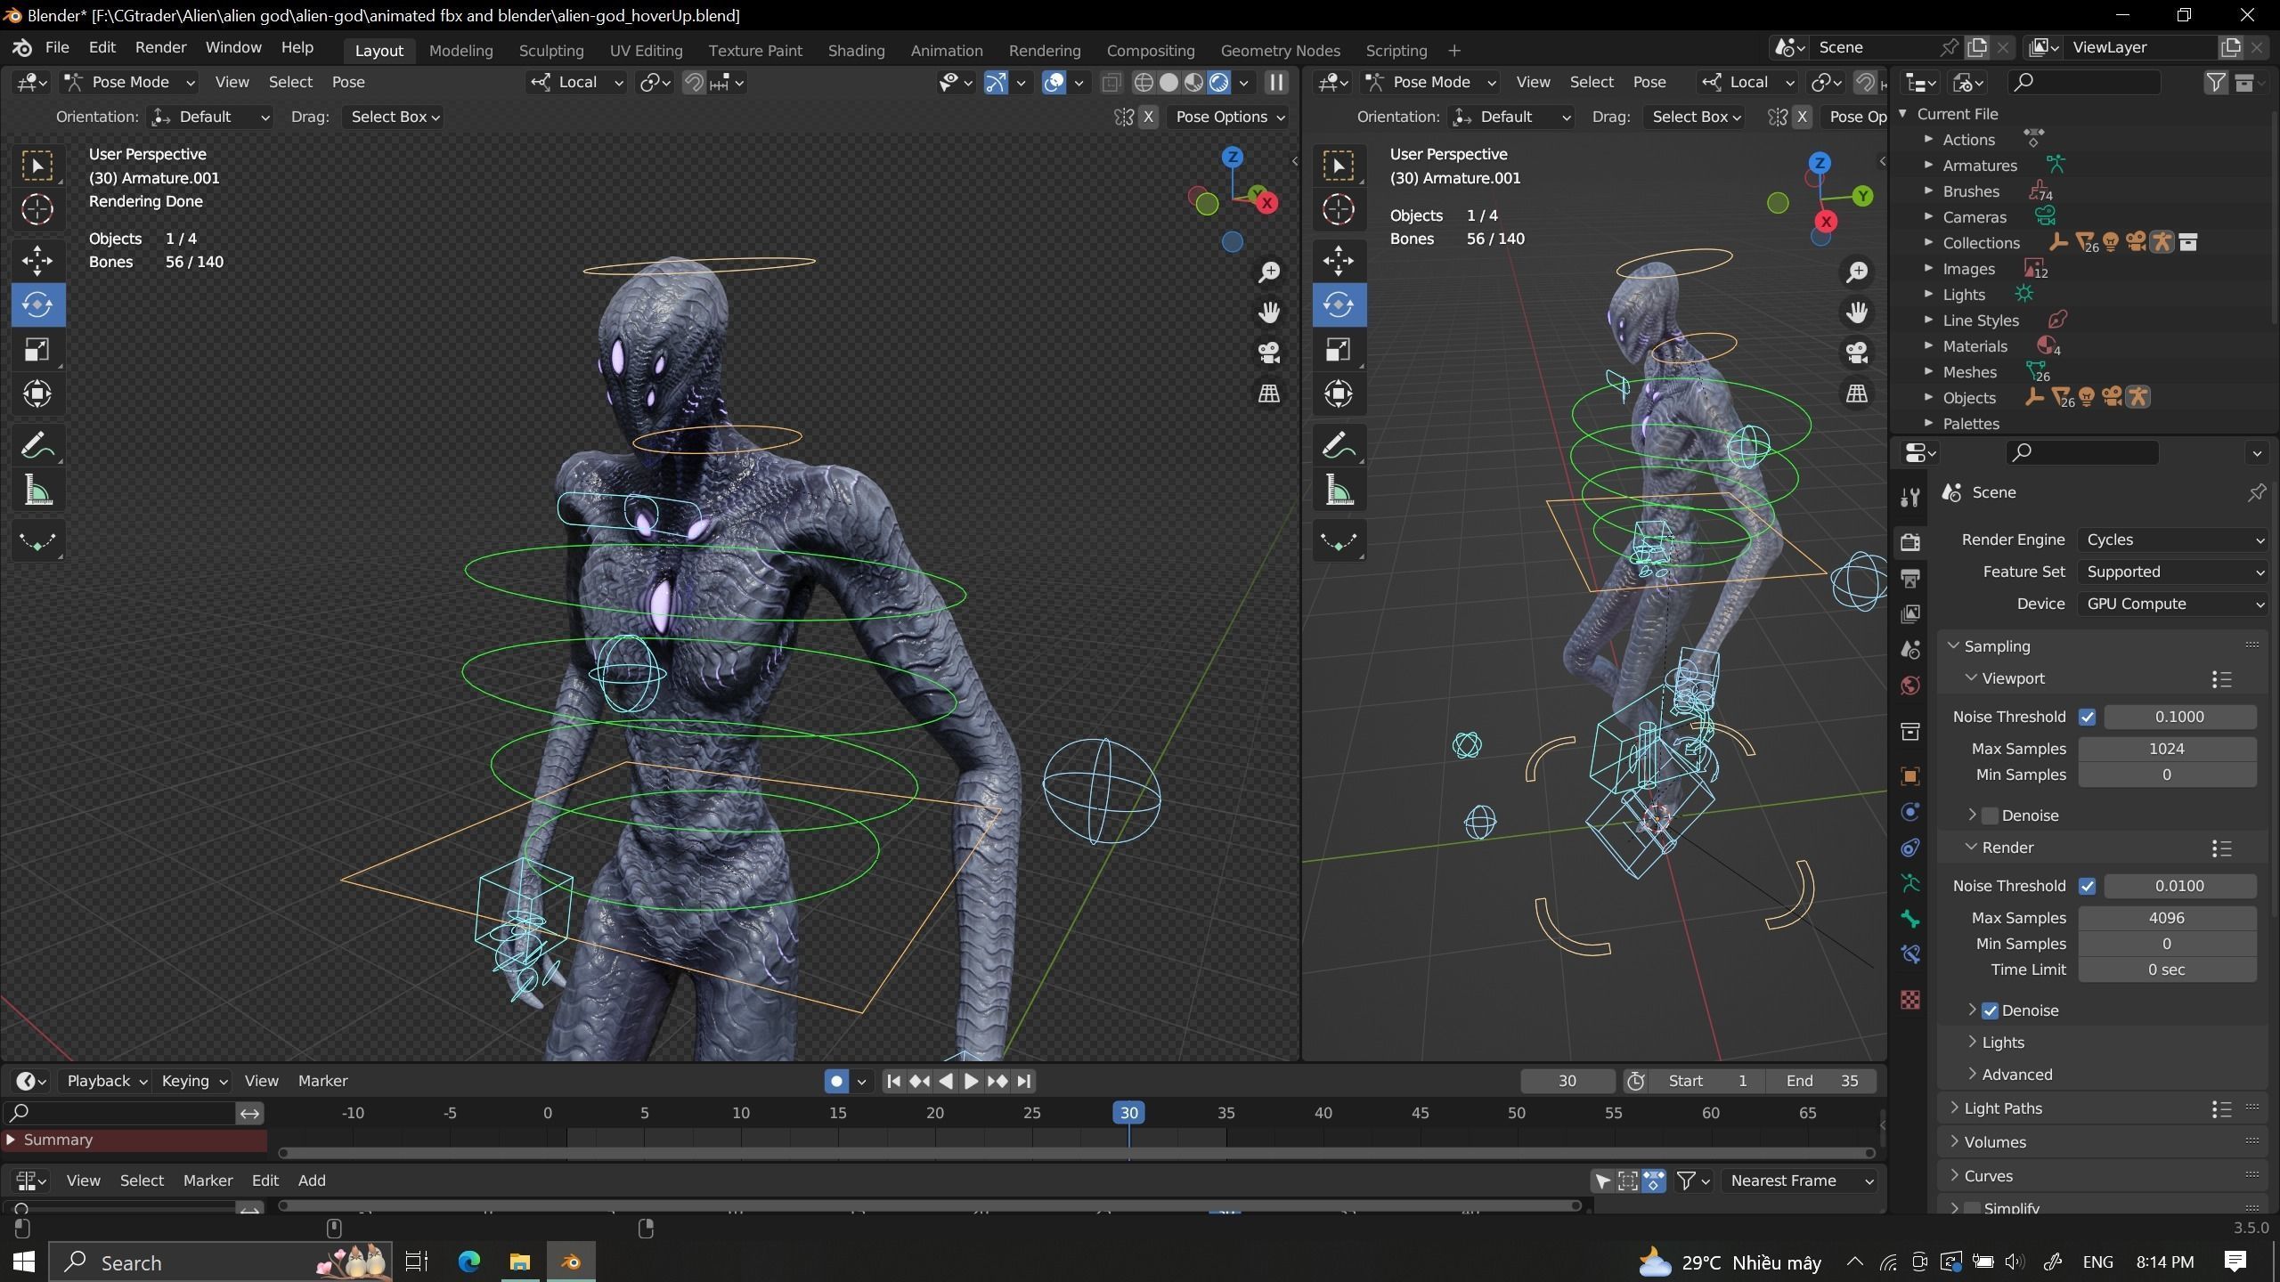Expand Armatures in the outliner
The image size is (2280, 1282).
coord(1928,166)
